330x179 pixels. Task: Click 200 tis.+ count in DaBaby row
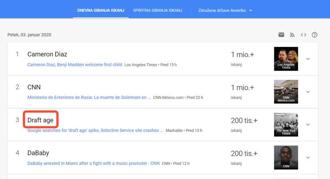pos(244,153)
